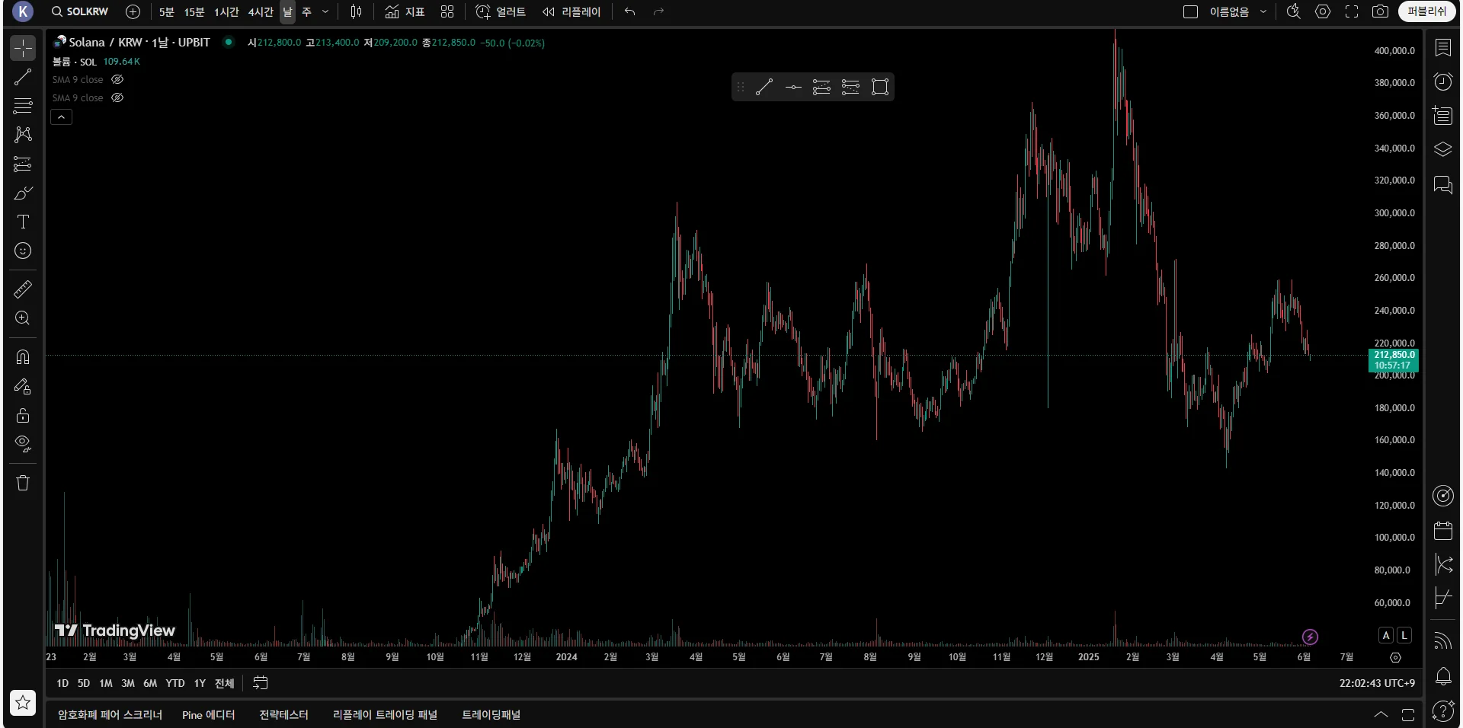Toggle the log scale L button
The width and height of the screenshot is (1463, 728).
(x=1404, y=635)
